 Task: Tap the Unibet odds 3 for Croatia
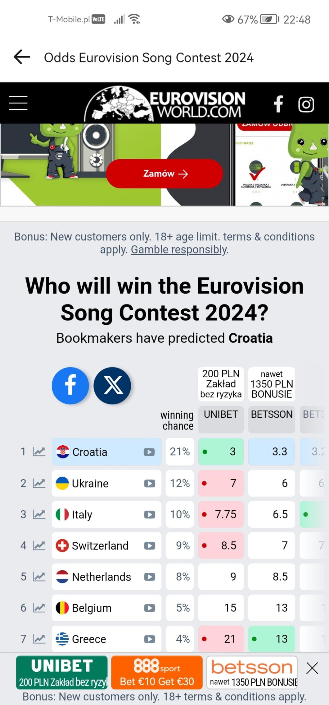coord(221,452)
